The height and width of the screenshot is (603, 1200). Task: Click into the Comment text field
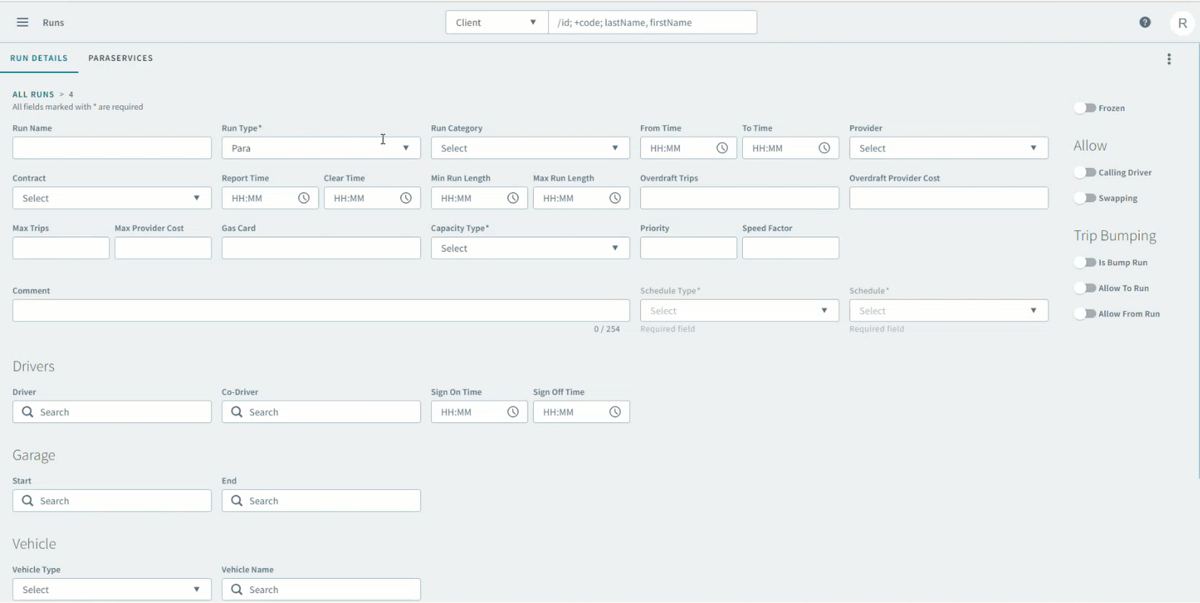(x=320, y=311)
